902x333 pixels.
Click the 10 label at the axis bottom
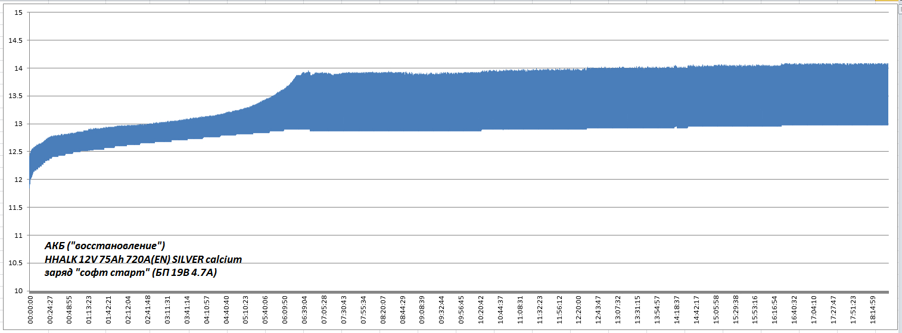(x=18, y=291)
